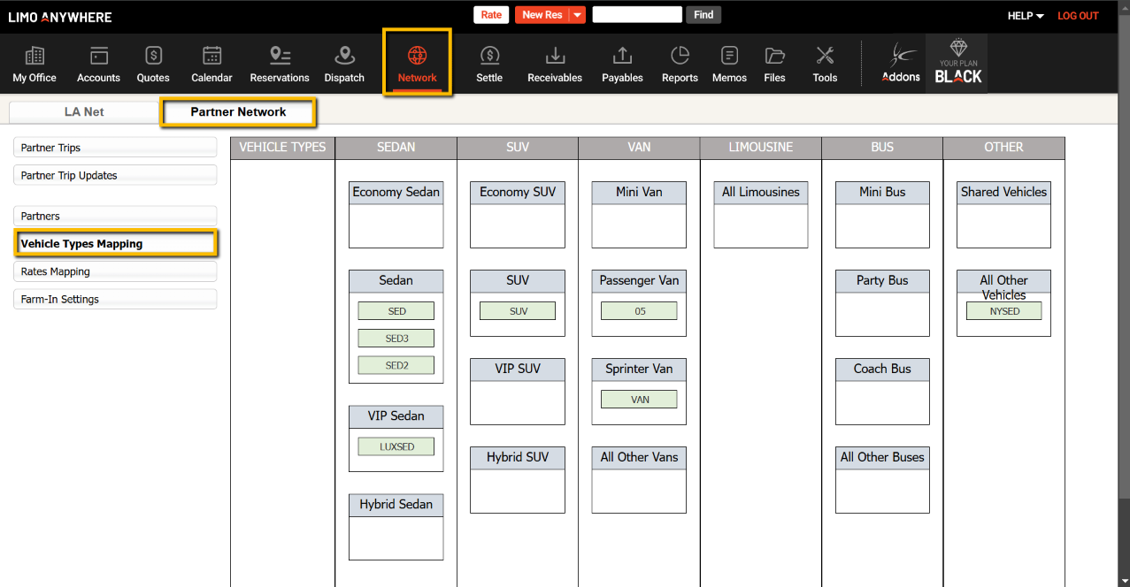1130x587 pixels.
Task: Switch to the LA Net tab
Action: (x=84, y=112)
